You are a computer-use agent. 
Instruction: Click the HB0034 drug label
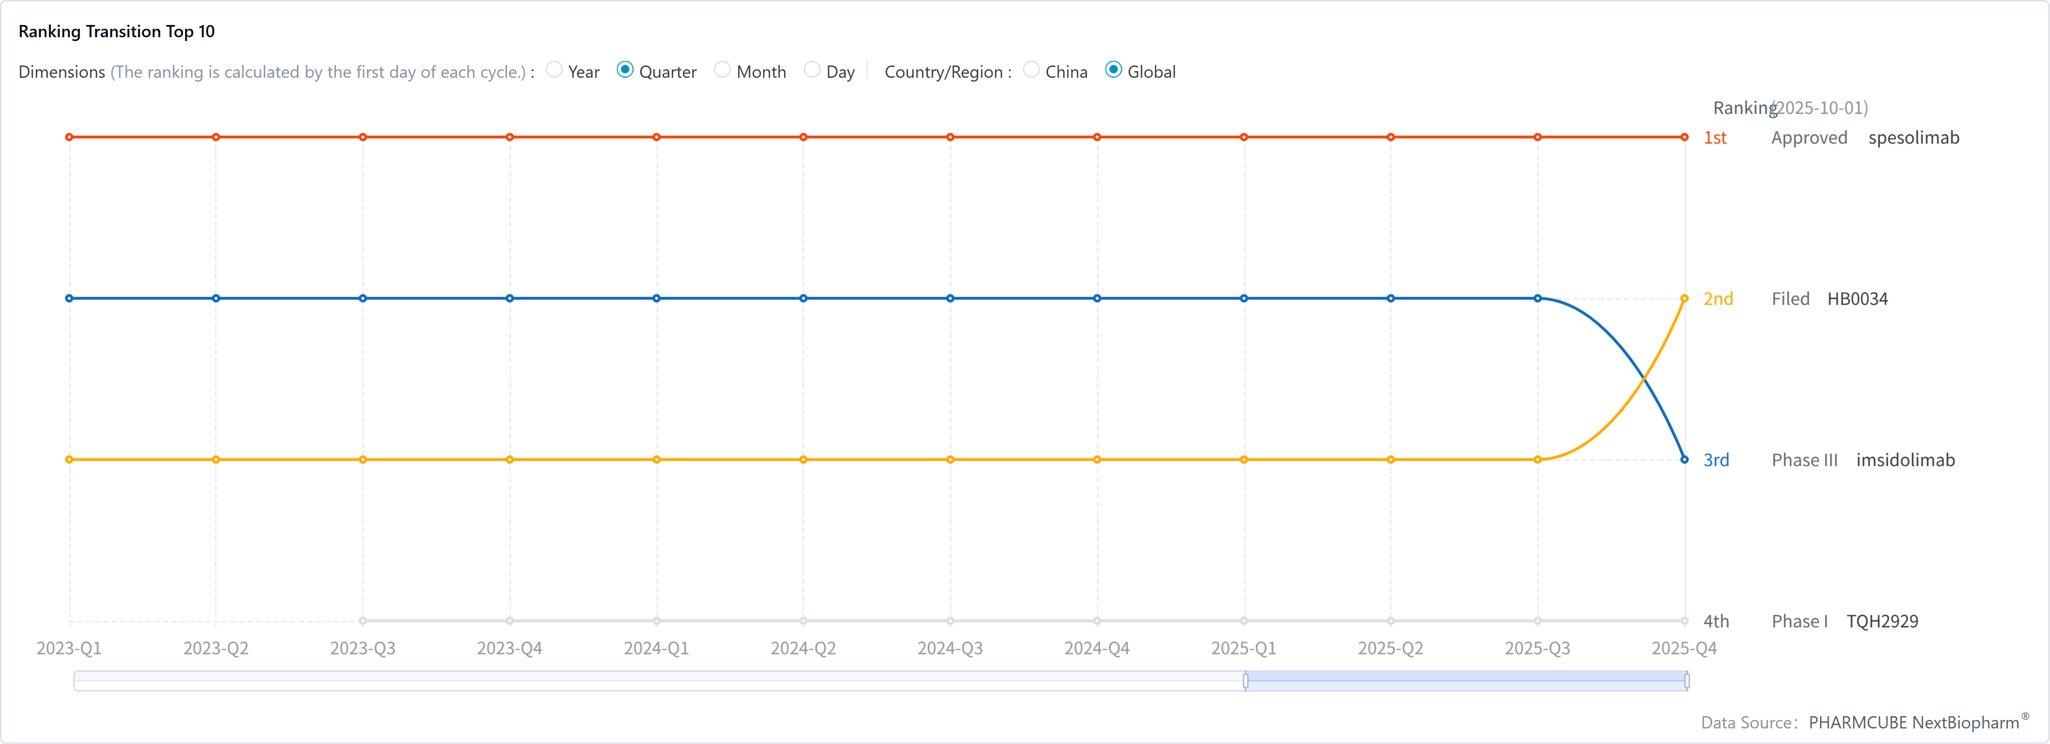click(1857, 299)
